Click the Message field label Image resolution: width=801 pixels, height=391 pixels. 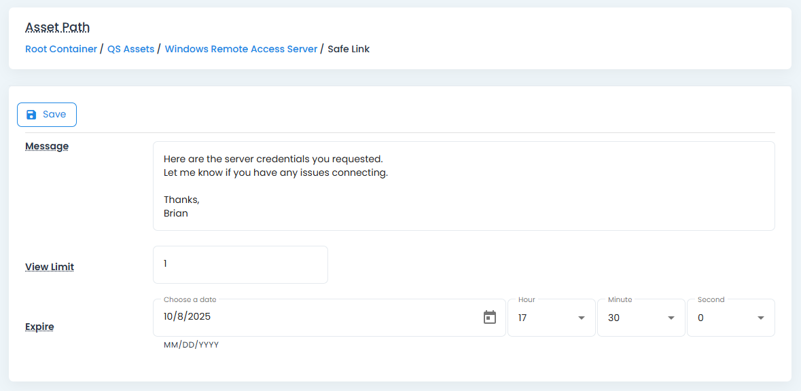47,146
